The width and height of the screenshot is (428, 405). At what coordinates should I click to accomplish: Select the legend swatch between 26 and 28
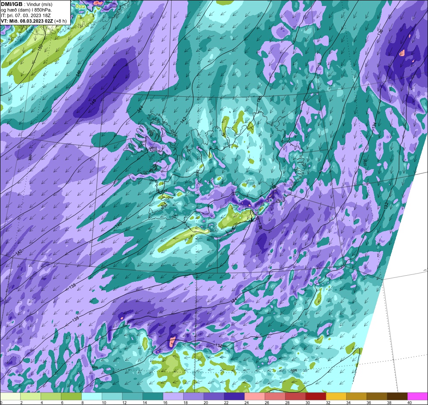(x=275, y=396)
